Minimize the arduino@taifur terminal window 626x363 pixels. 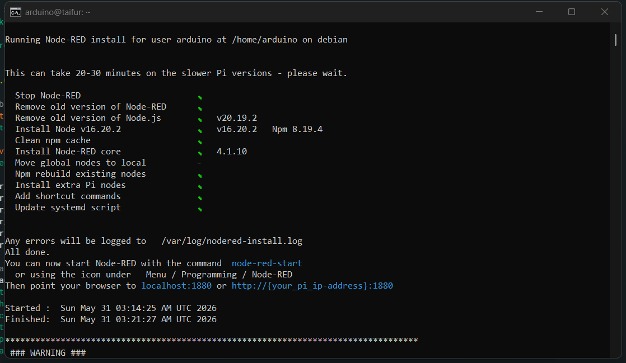(x=539, y=12)
